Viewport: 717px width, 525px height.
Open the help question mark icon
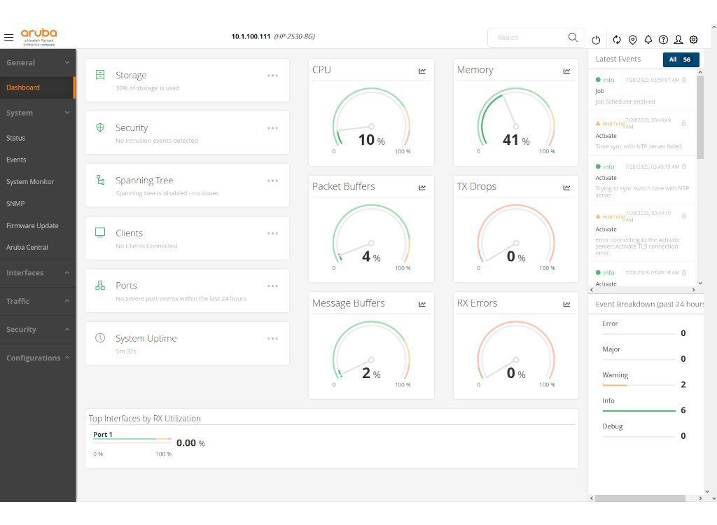[663, 40]
